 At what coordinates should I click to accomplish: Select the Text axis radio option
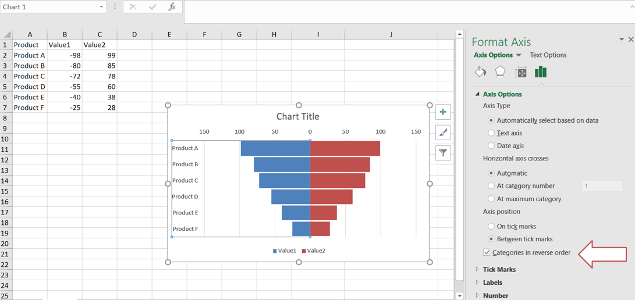pos(491,133)
